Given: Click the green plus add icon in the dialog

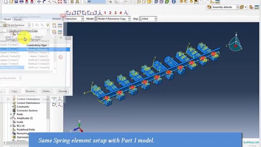Looking at the screenshot, I should pyautogui.click(x=61, y=38).
